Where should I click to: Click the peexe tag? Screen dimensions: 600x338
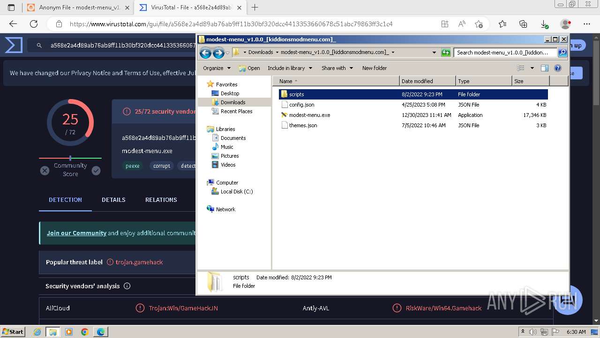pos(133,166)
